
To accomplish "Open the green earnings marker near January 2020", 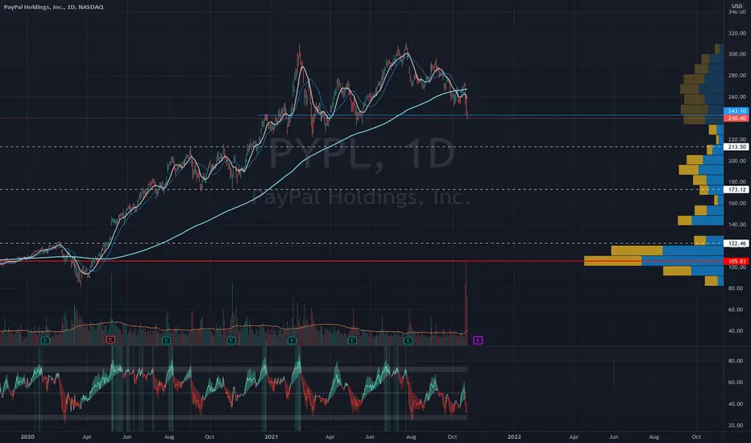I will (45, 340).
